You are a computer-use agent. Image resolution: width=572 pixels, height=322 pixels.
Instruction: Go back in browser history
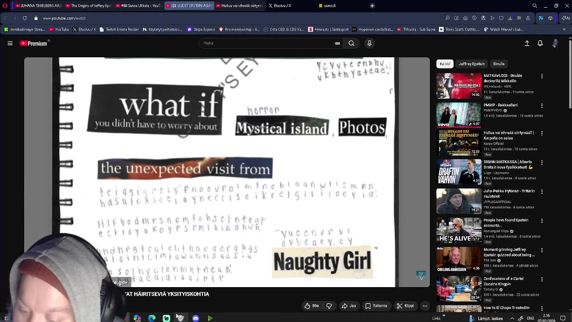coord(5,18)
